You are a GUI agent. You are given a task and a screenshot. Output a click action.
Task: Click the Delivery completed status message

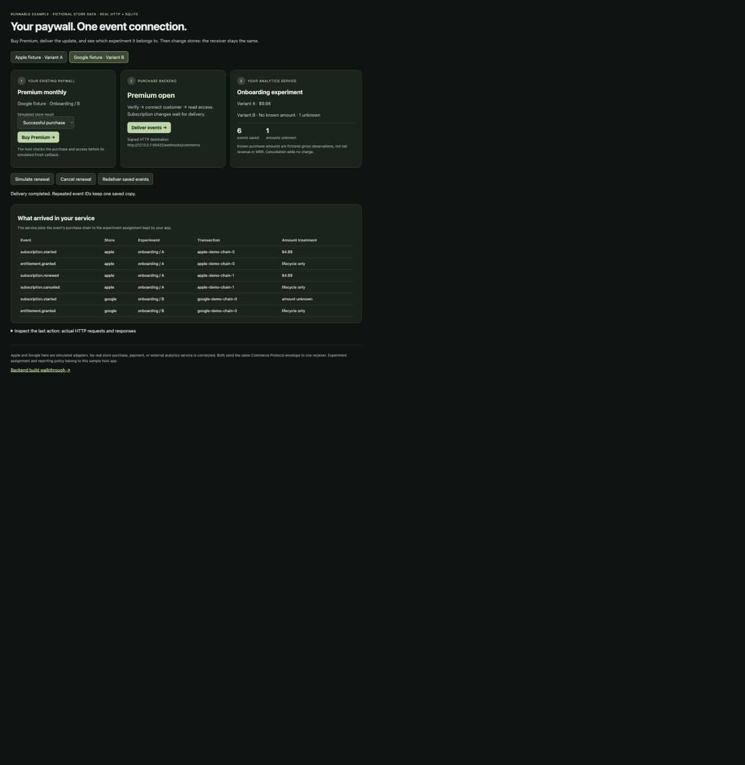[x=73, y=194]
